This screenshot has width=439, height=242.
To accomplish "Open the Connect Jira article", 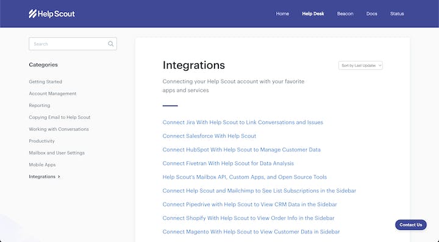I will (243, 122).
